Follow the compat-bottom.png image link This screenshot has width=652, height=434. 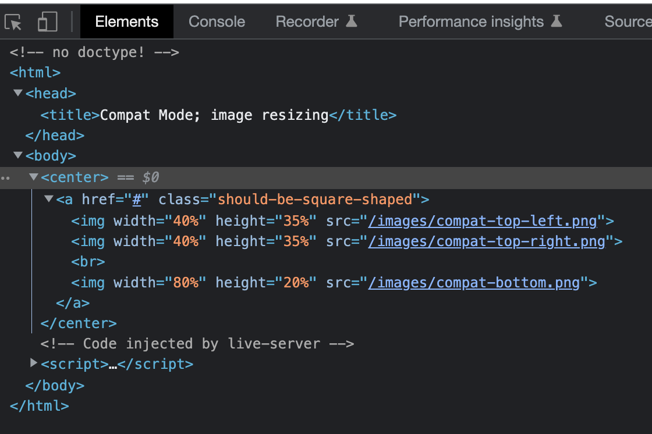[474, 283]
